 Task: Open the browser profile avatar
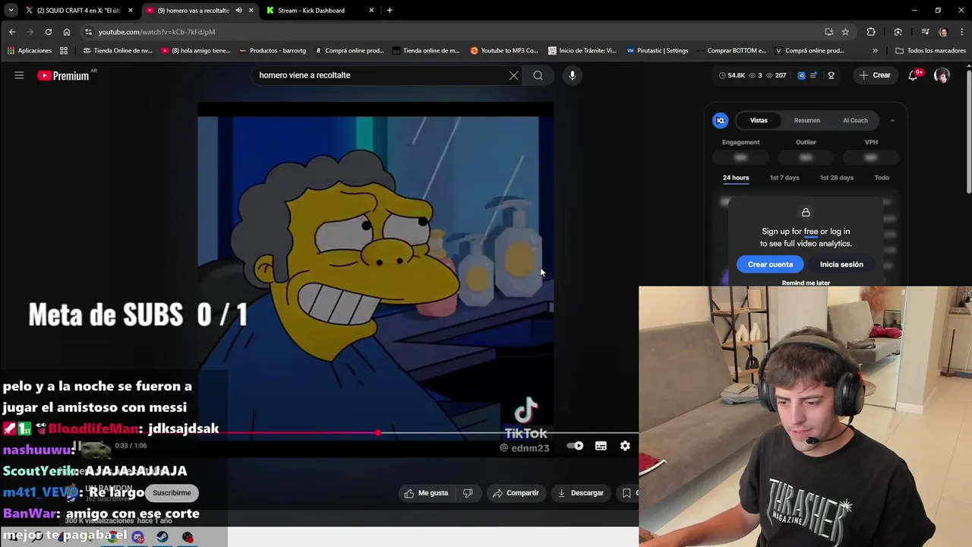coord(943,32)
